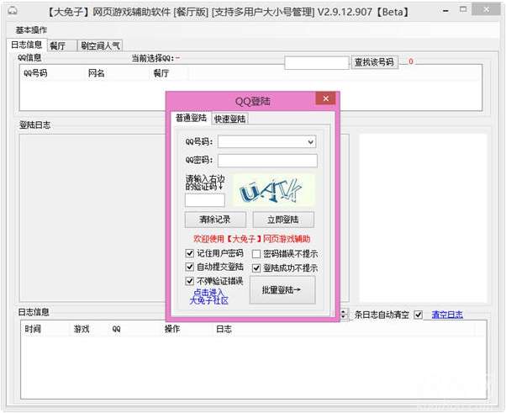Screen dimensions: 506x413
Task: Toggle 自动提交登陆 checkbox
Action: click(190, 267)
